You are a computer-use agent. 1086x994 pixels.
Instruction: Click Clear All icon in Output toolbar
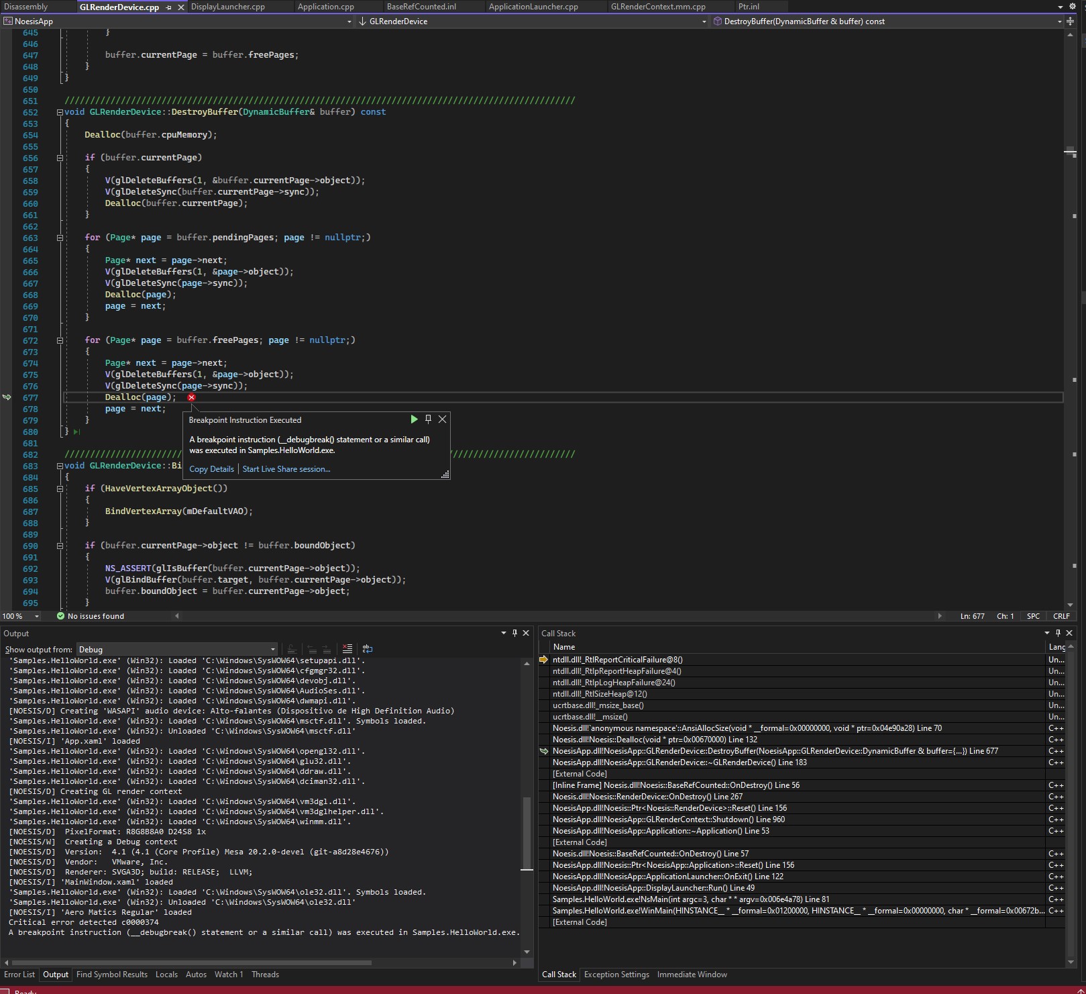(347, 649)
